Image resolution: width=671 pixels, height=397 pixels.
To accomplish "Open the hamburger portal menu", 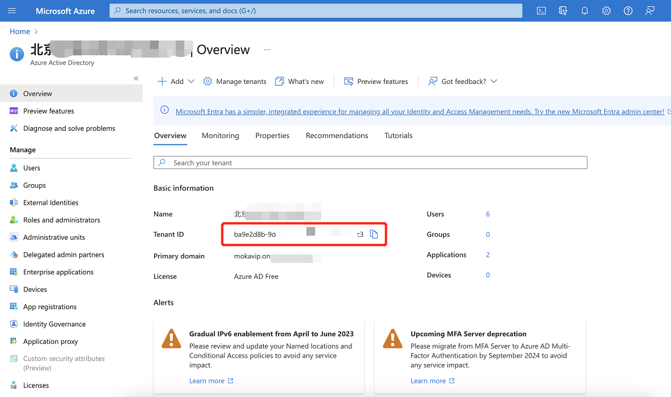I will pyautogui.click(x=12, y=11).
